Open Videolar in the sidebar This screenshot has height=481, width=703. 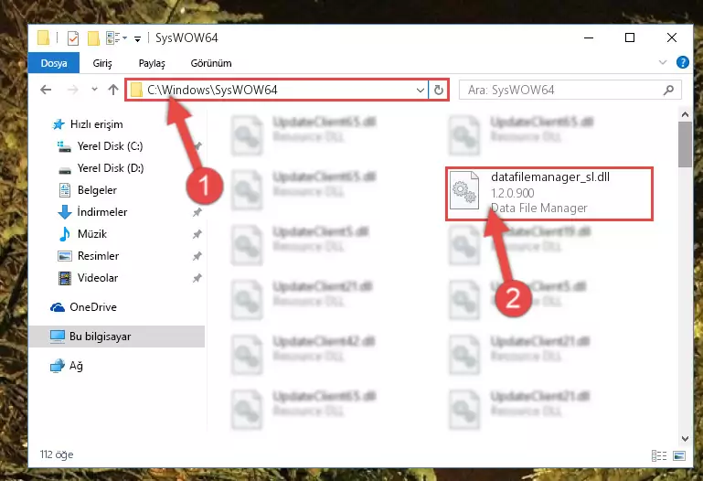point(97,278)
